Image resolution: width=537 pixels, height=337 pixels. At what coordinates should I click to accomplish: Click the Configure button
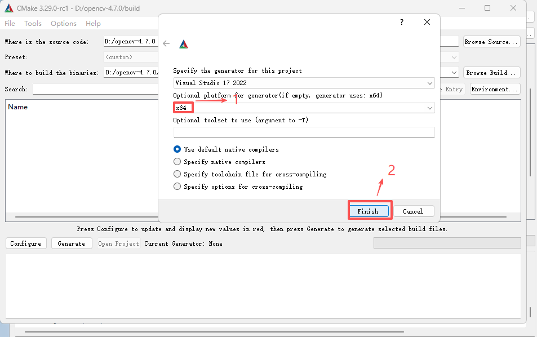[26, 243]
